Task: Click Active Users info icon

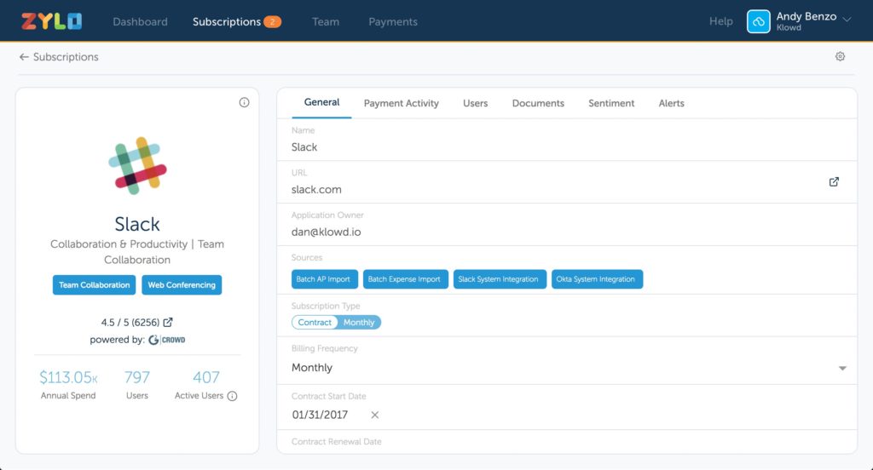Action: point(232,396)
